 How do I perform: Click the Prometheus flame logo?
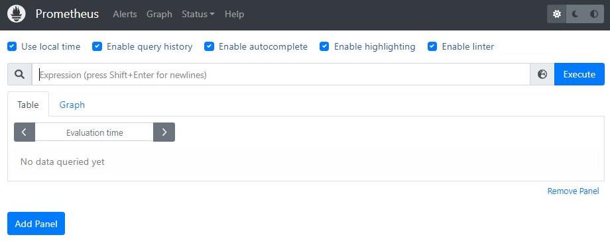pyautogui.click(x=17, y=15)
